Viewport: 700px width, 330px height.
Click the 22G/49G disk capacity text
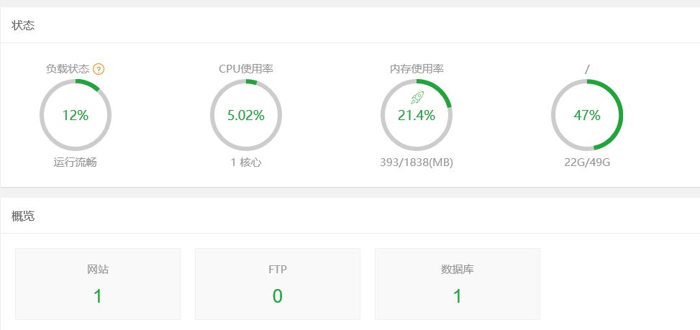coord(587,162)
